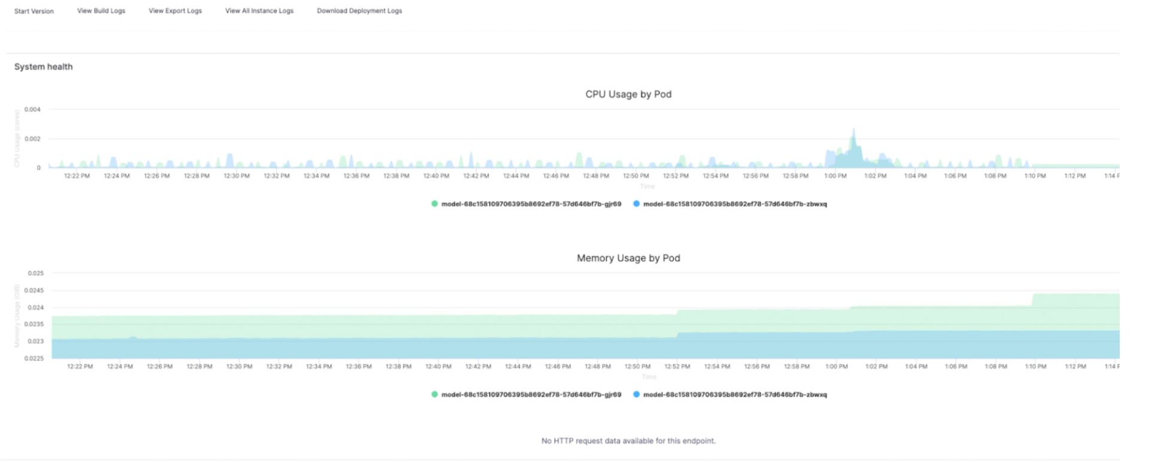Screen dimensions: 1149x461
Task: Toggle blue zbwxq pod dot in CPU legend
Action: pyautogui.click(x=636, y=204)
